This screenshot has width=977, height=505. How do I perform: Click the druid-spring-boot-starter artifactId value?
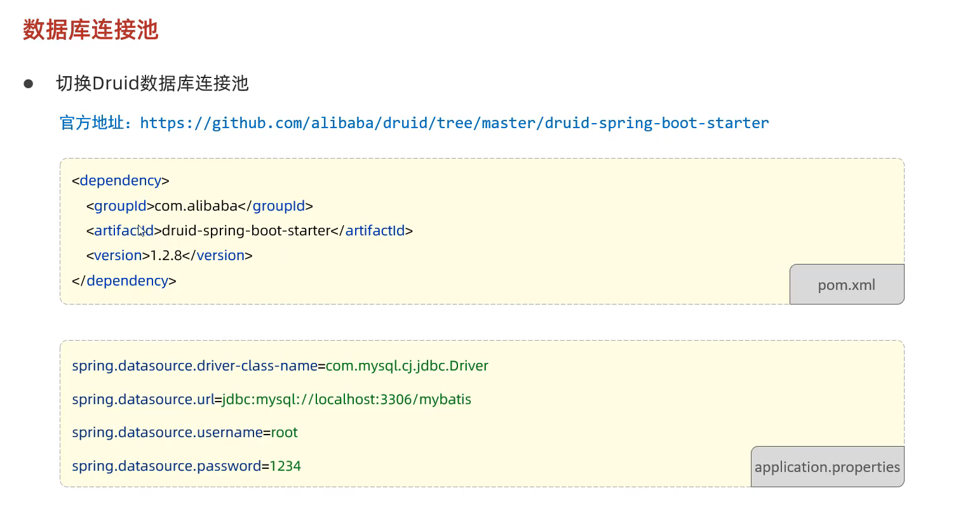[246, 231]
